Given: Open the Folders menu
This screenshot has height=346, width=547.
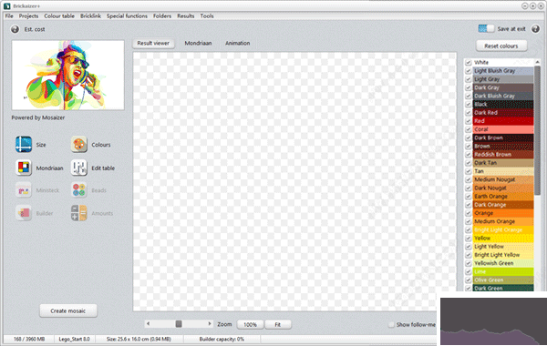Looking at the screenshot, I should tap(162, 16).
